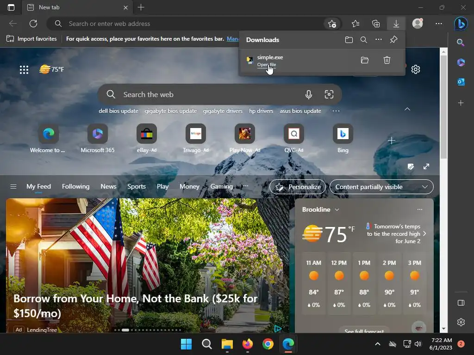The width and height of the screenshot is (474, 355).
Task: Open Windows Start menu
Action: tap(186, 344)
